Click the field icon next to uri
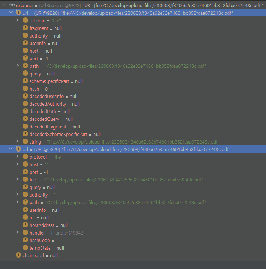The height and width of the screenshot is (269, 266). [x=18, y=13]
